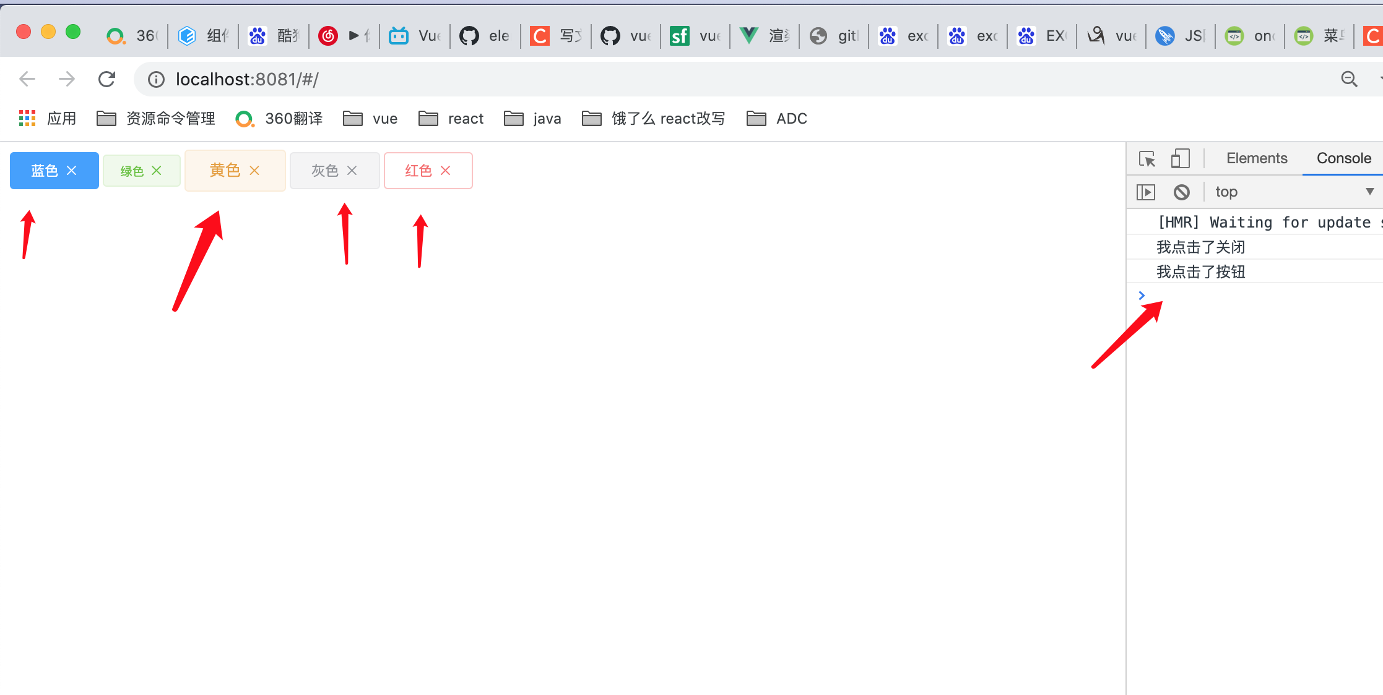
Task: Switch to the Bilibili Vue browser tab
Action: click(414, 36)
